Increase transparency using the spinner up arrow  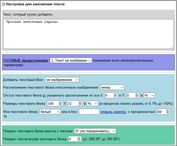pyautogui.click(x=168, y=110)
